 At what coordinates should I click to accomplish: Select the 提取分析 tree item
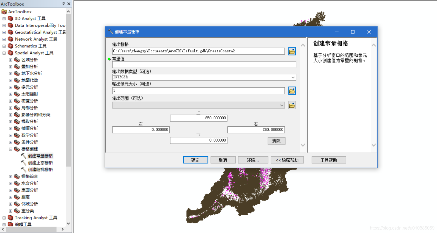pyautogui.click(x=30, y=121)
